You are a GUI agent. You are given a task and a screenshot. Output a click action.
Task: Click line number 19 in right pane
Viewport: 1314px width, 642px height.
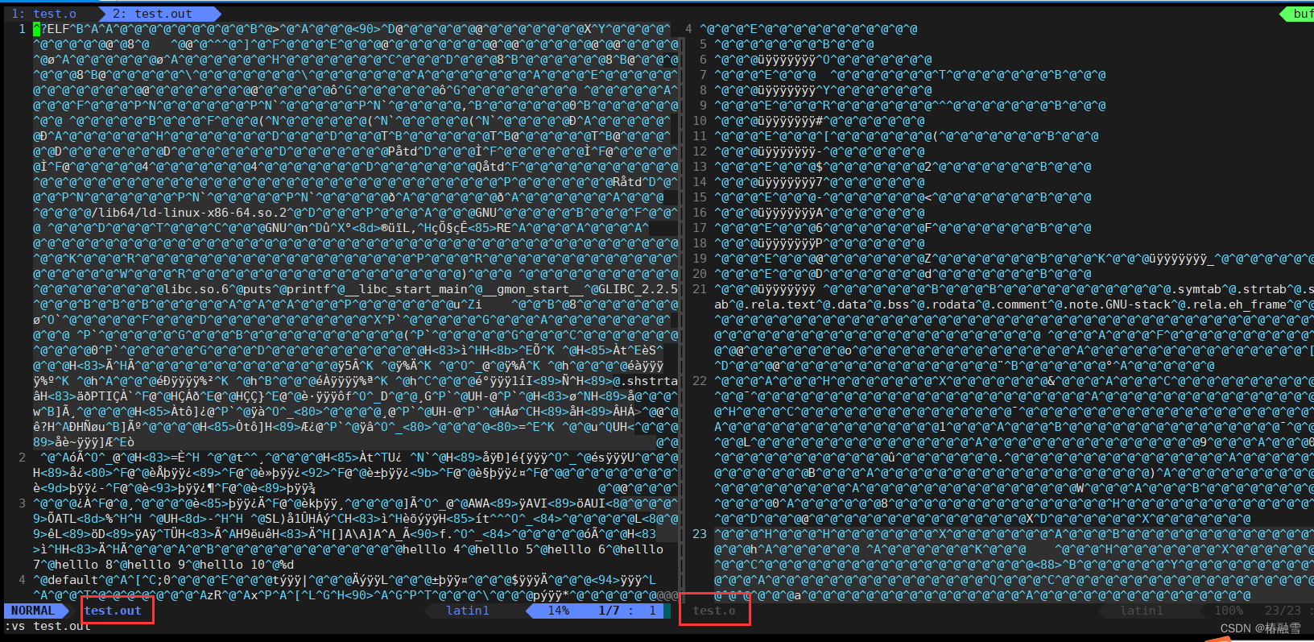(x=700, y=259)
